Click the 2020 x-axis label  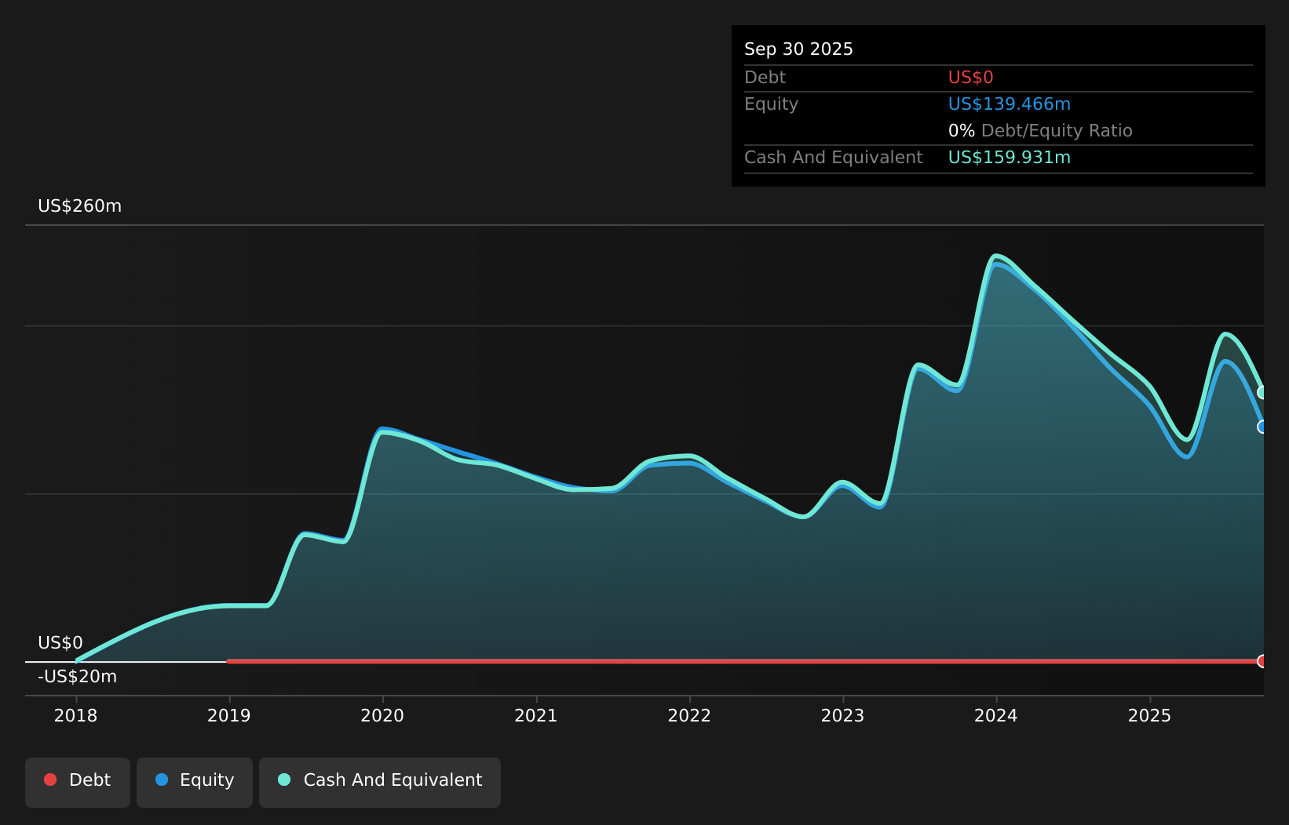pos(382,716)
